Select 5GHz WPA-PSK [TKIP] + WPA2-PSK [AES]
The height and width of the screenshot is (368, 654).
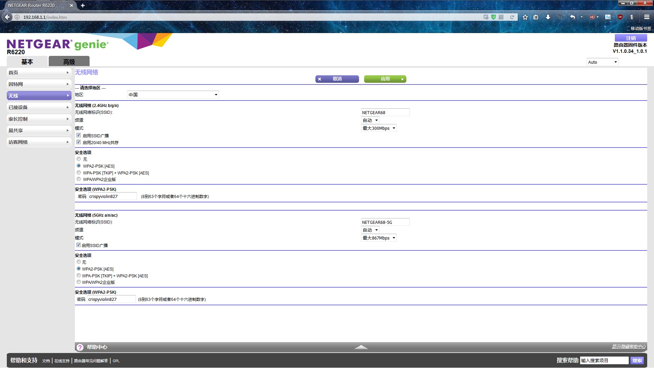[x=79, y=275]
